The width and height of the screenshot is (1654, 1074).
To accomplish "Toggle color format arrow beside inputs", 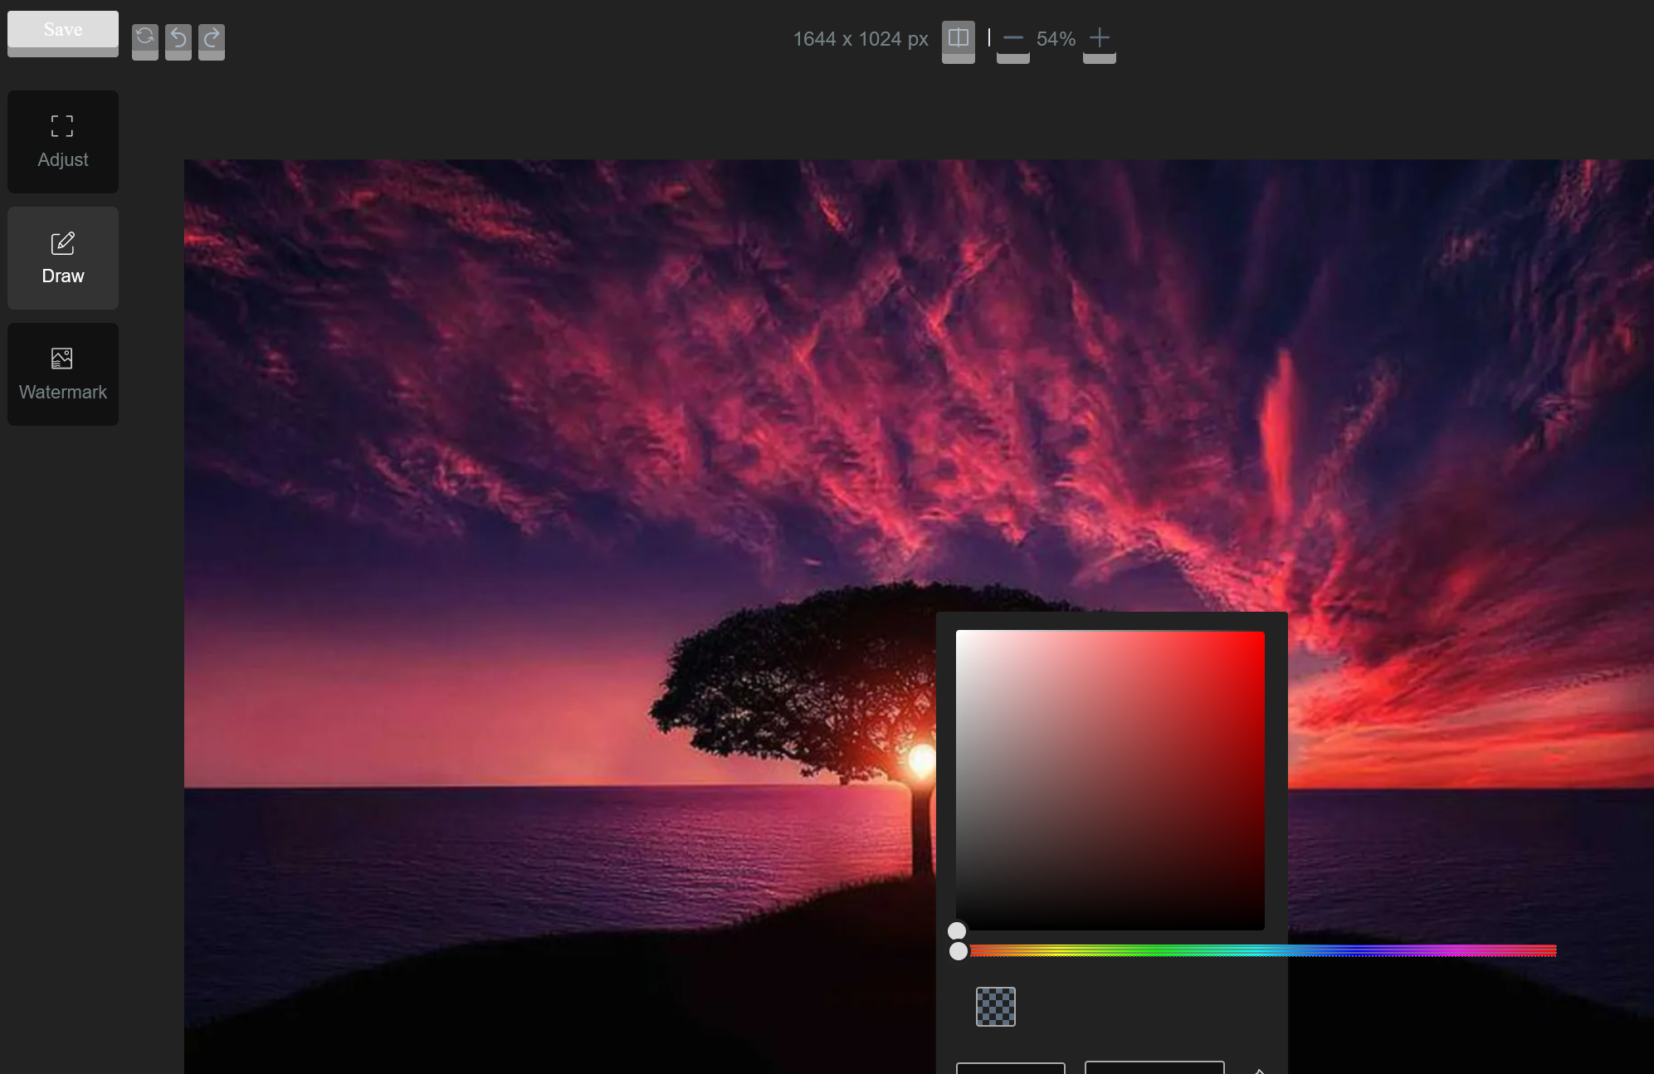I will coord(1259,1070).
